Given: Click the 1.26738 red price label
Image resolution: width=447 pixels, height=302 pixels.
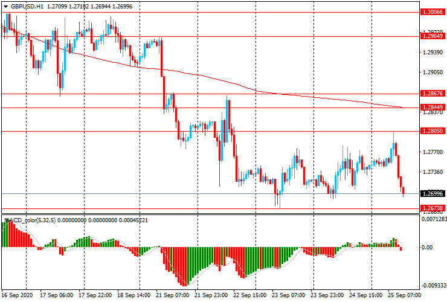Looking at the screenshot, I should (433, 208).
